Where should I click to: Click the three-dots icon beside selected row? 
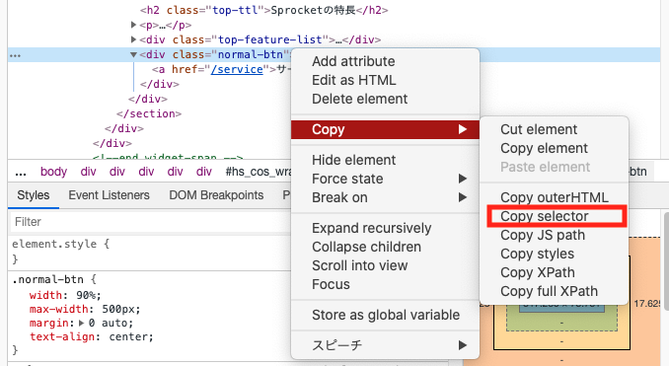pos(16,55)
